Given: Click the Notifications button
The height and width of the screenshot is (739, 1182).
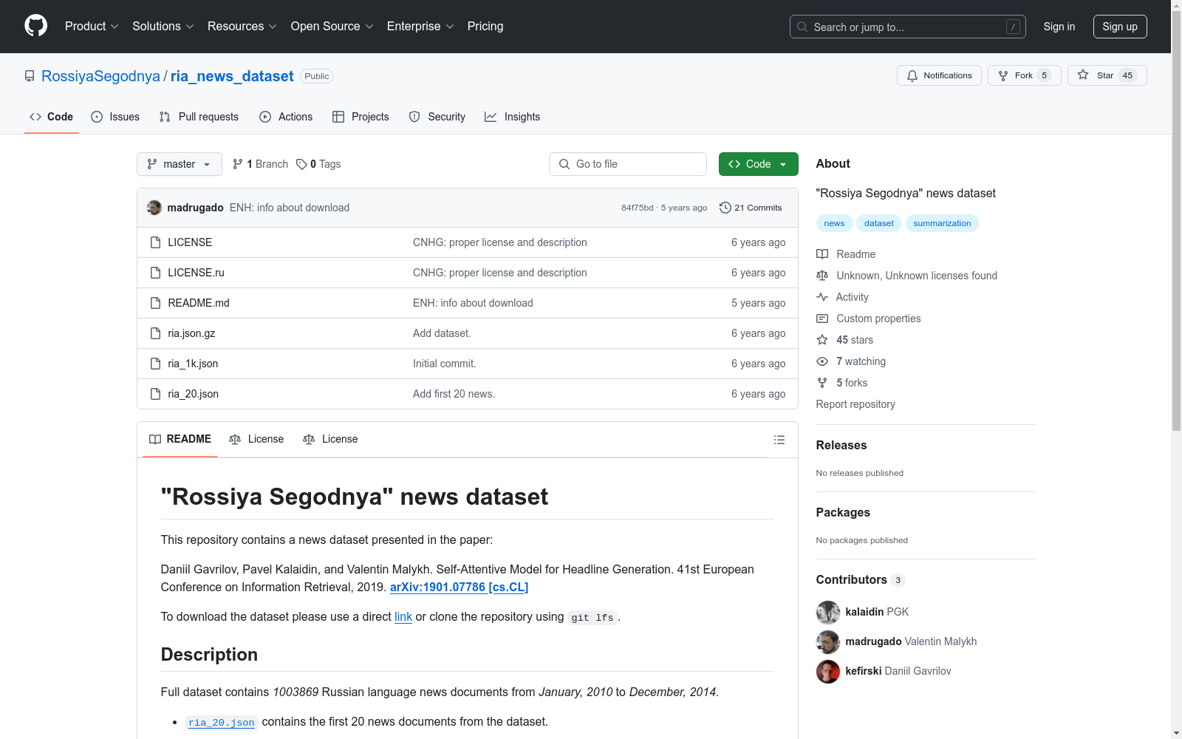Looking at the screenshot, I should point(939,75).
